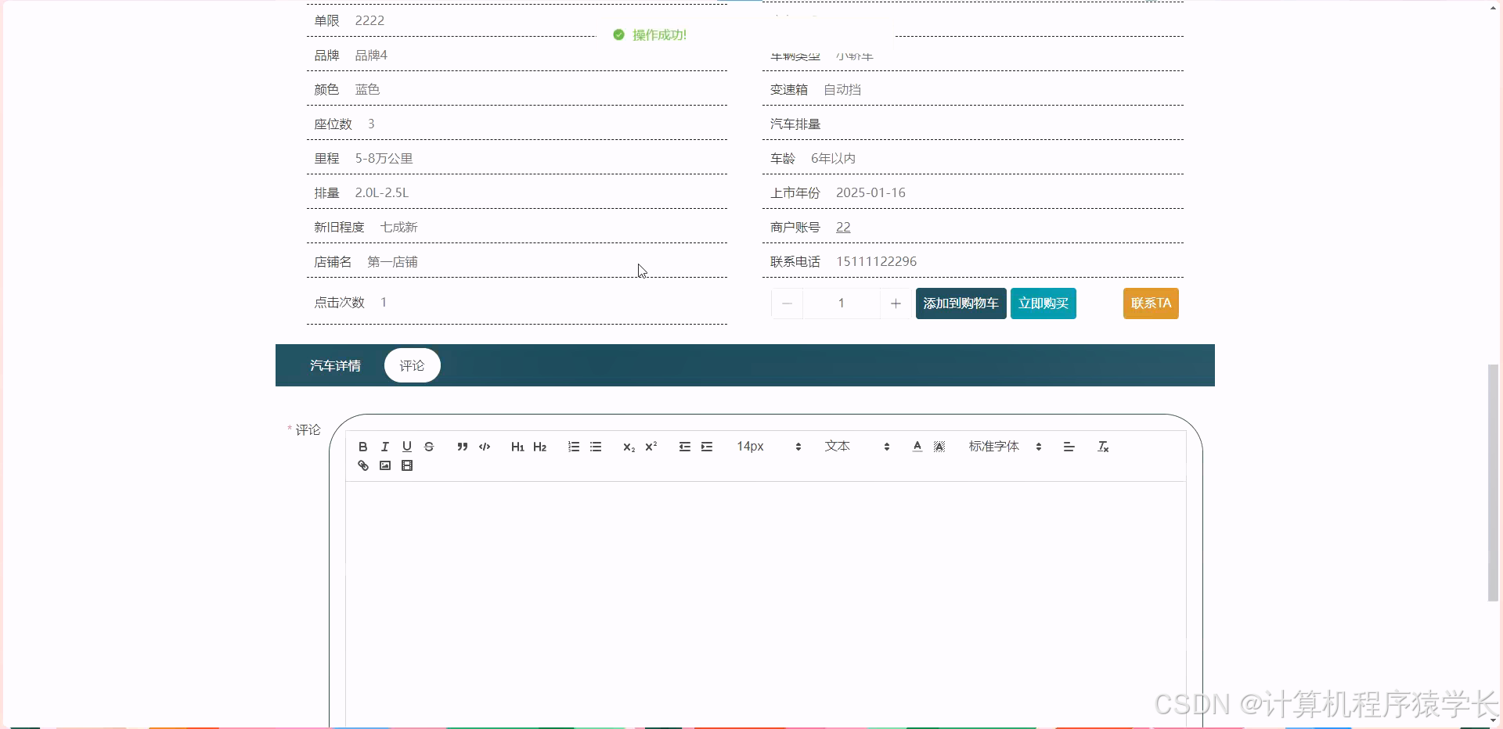Screen dimensions: 1503x729
Task: Select the 评论 tab
Action: [x=412, y=364]
